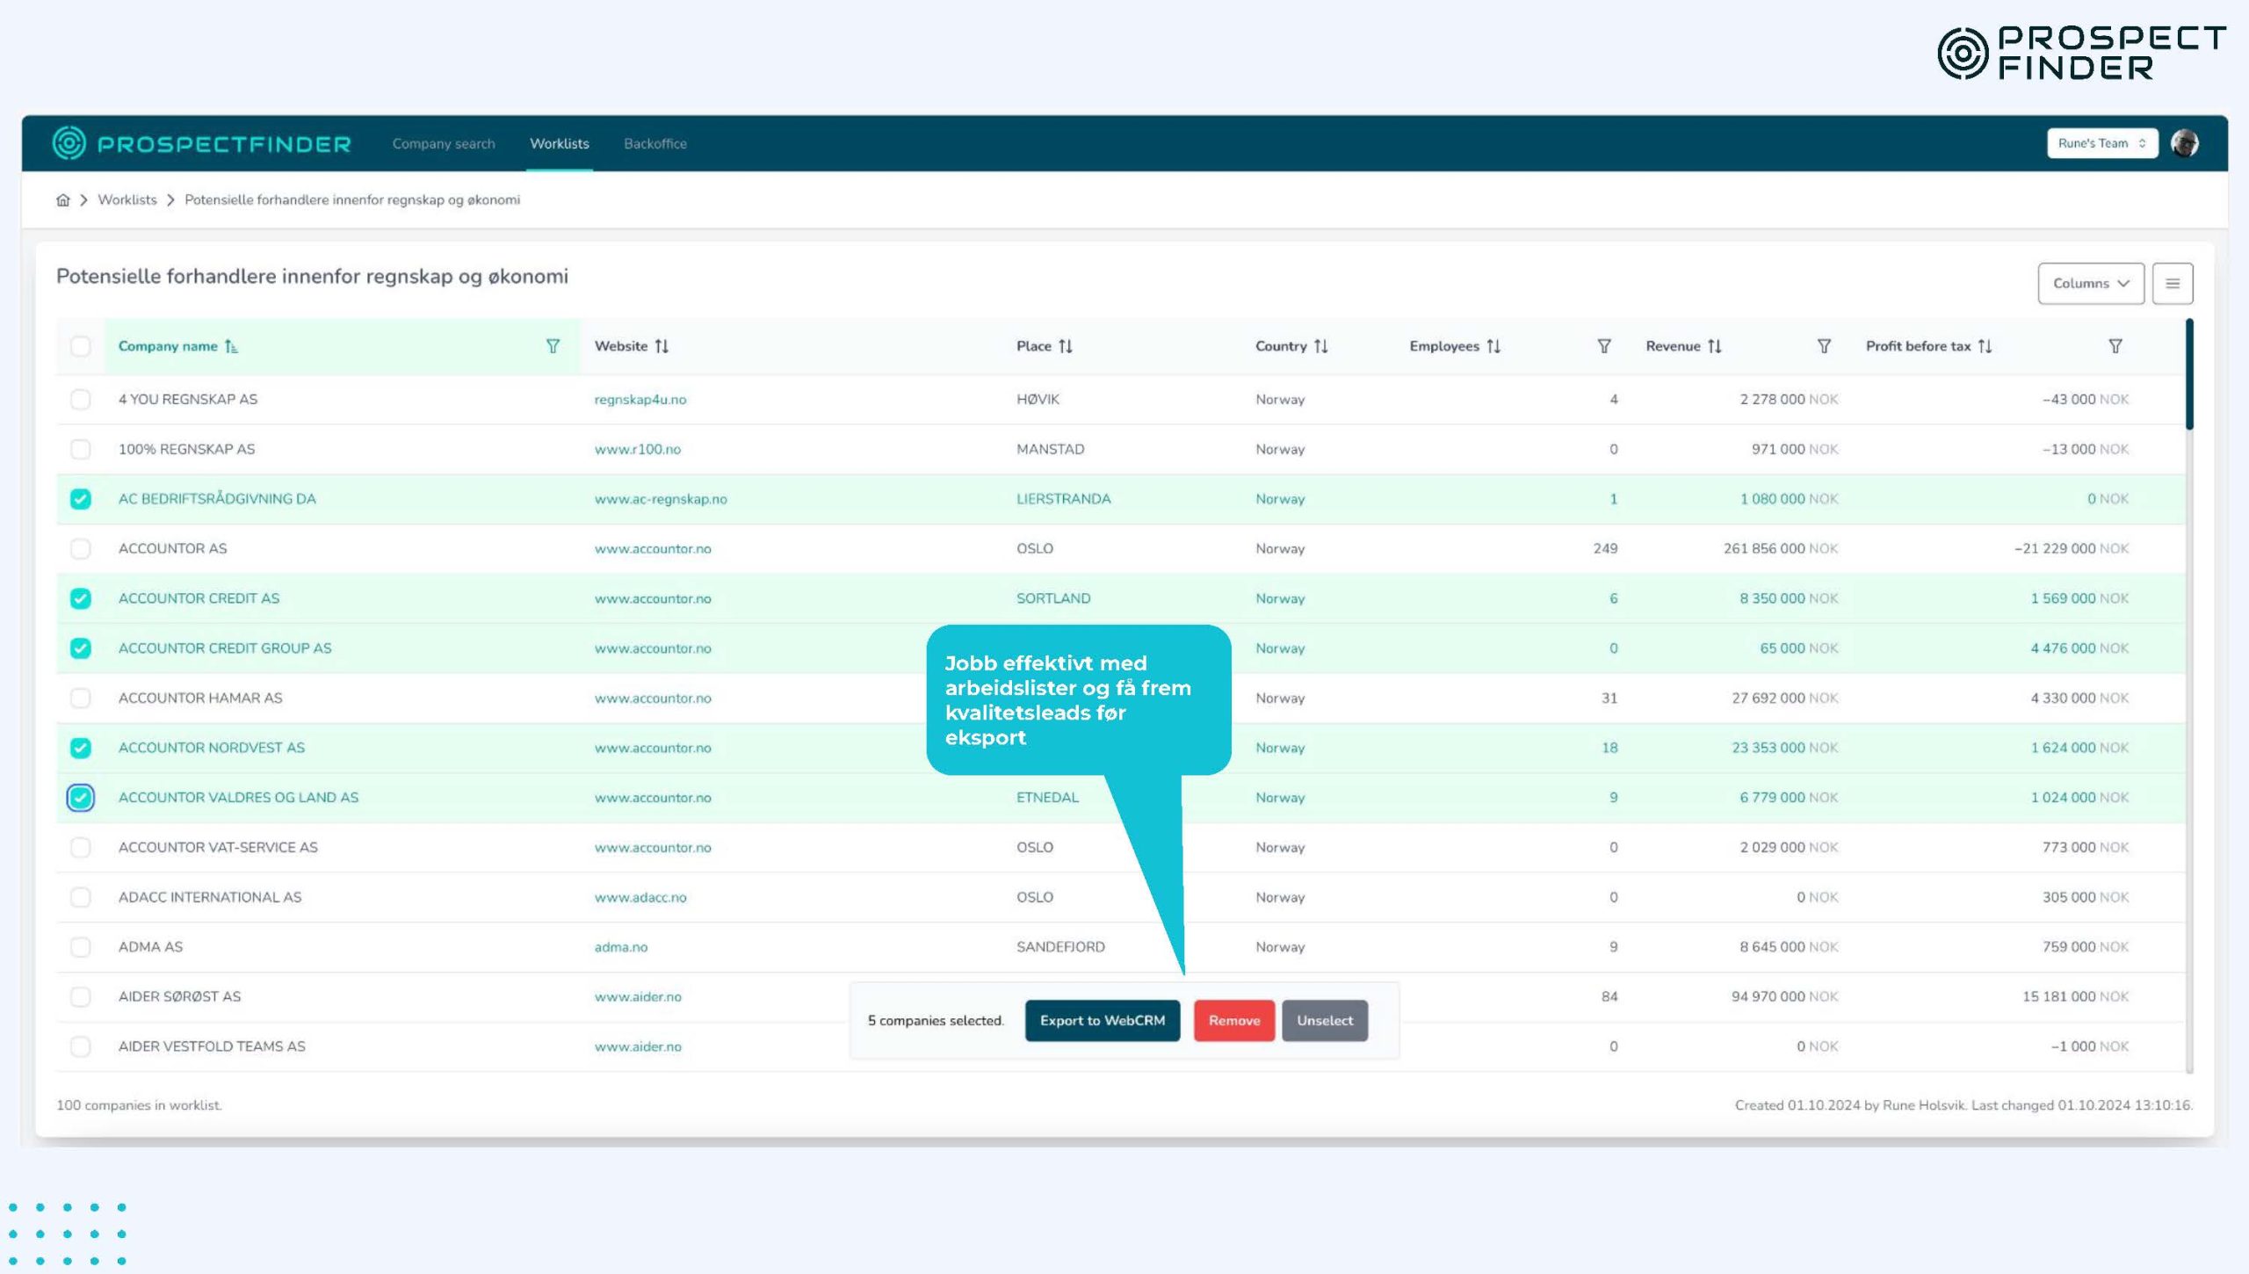Expand the Columns dropdown

(2090, 284)
